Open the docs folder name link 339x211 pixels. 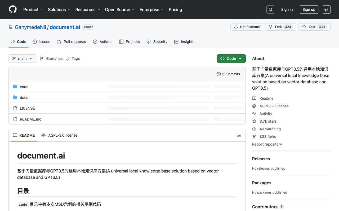click(24, 98)
